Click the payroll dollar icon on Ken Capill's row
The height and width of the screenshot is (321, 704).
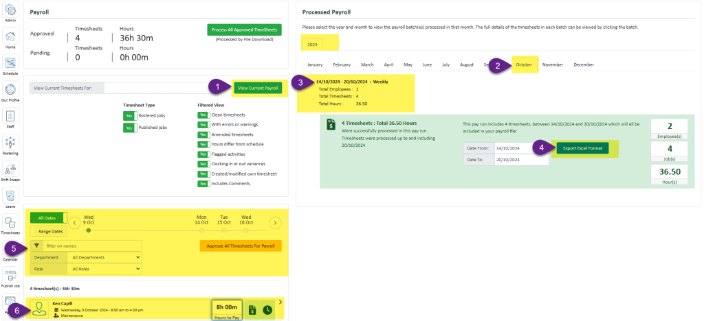(x=253, y=309)
